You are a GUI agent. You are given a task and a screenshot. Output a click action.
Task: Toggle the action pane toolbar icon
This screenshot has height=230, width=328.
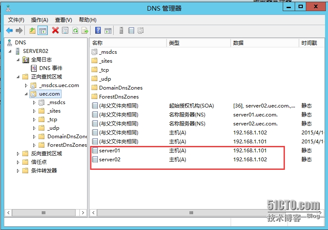[x=108, y=31]
